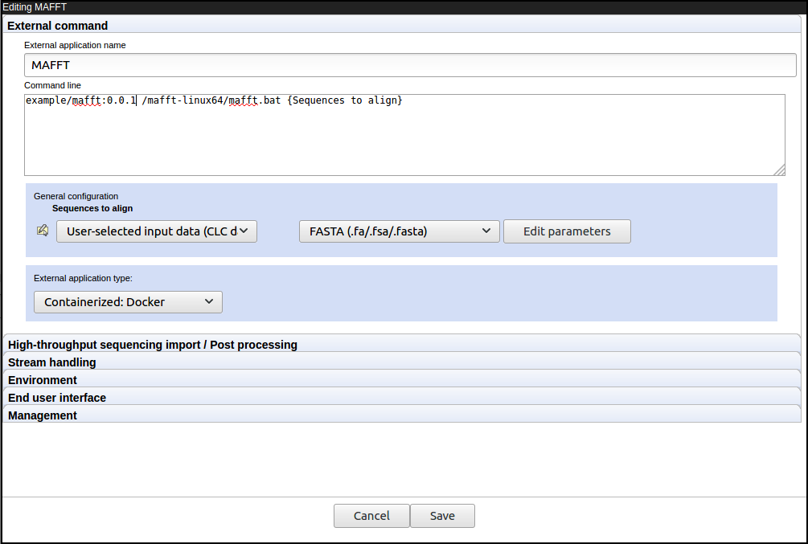Viewport: 808px width, 544px height.
Task: Collapse the External command section
Action: (56, 25)
